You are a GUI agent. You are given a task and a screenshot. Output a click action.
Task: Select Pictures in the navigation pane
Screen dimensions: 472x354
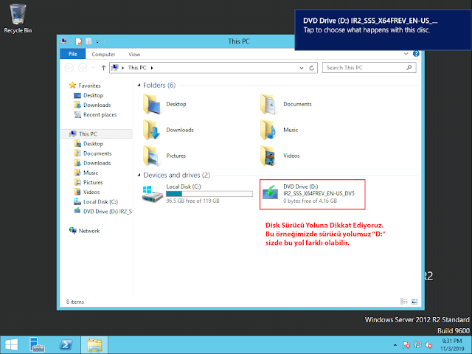pyautogui.click(x=88, y=182)
